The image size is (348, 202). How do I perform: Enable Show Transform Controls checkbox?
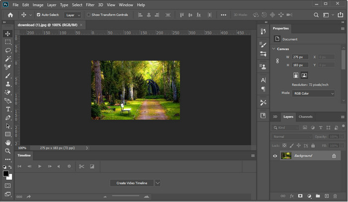coord(88,14)
